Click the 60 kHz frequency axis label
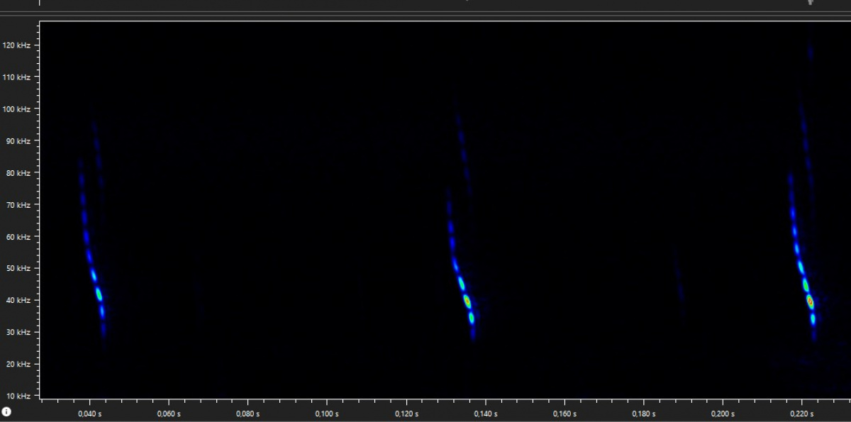The height and width of the screenshot is (422, 851). pyautogui.click(x=20, y=237)
